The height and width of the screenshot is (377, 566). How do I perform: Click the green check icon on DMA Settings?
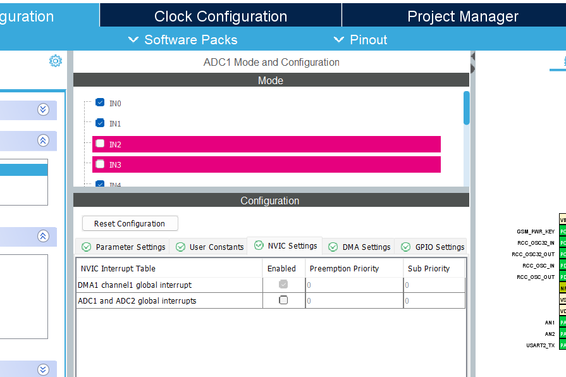click(333, 247)
